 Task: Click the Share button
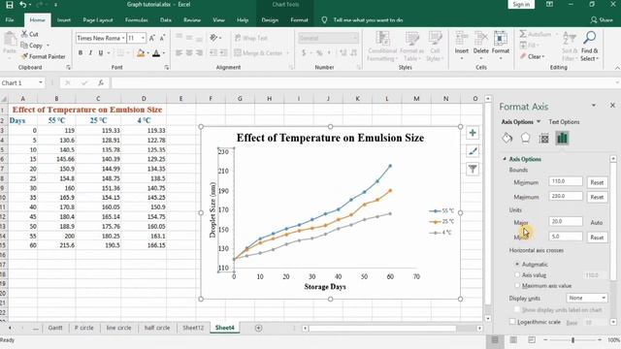click(602, 19)
